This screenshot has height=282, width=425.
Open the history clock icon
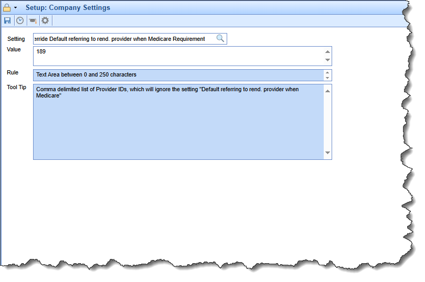pyautogui.click(x=20, y=20)
